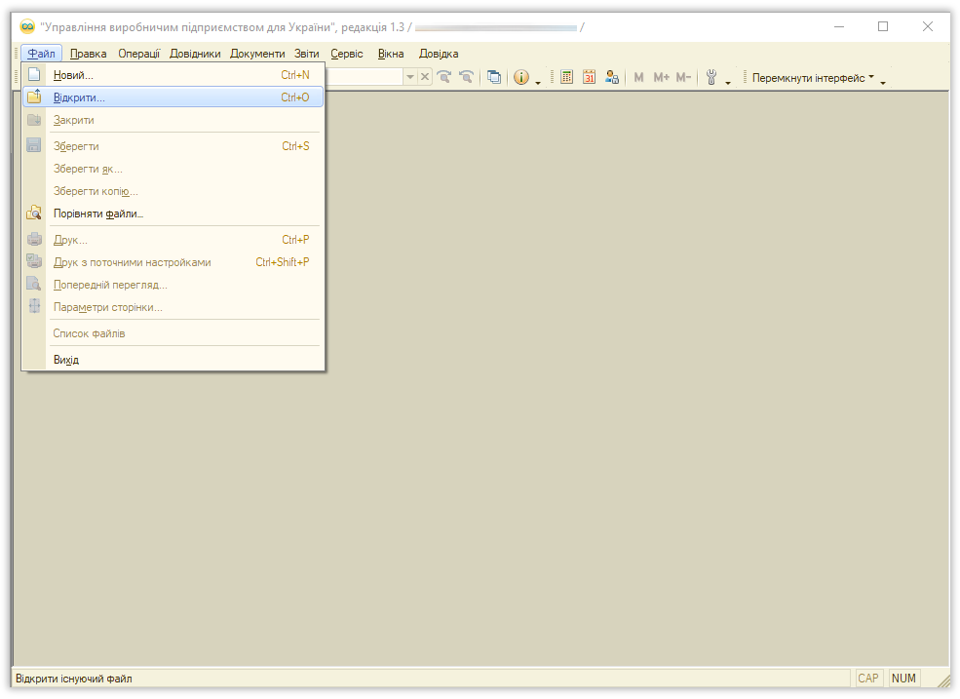Open the Сервіс menu
This screenshot has width=960, height=699.
coord(346,54)
